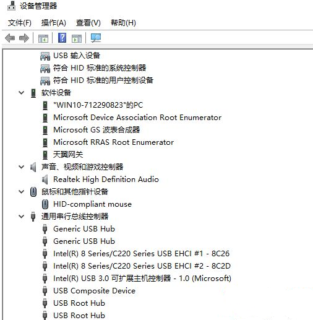Click the Forward arrow toolbar icon
This screenshot has width=313, height=320.
tap(24, 38)
